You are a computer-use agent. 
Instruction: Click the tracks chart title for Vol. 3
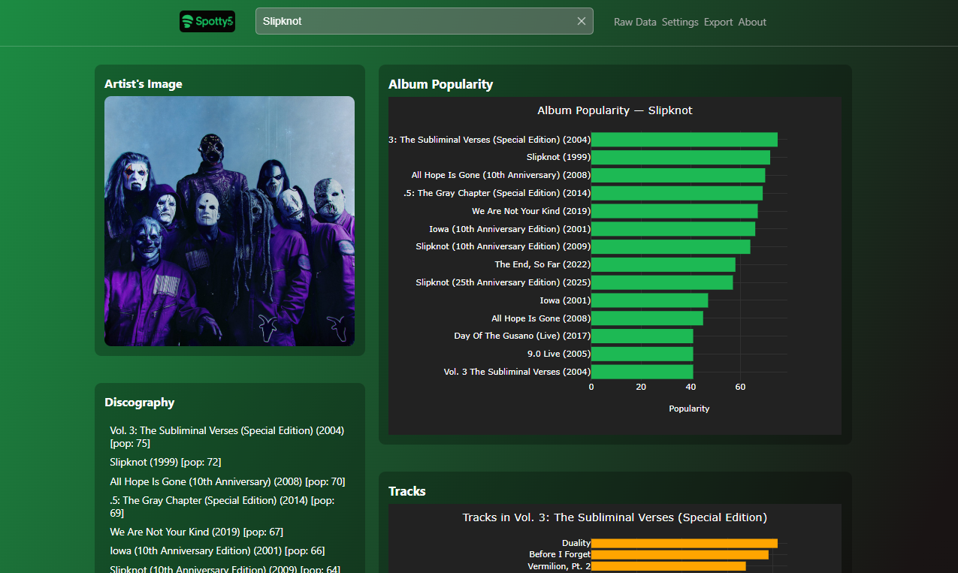615,517
